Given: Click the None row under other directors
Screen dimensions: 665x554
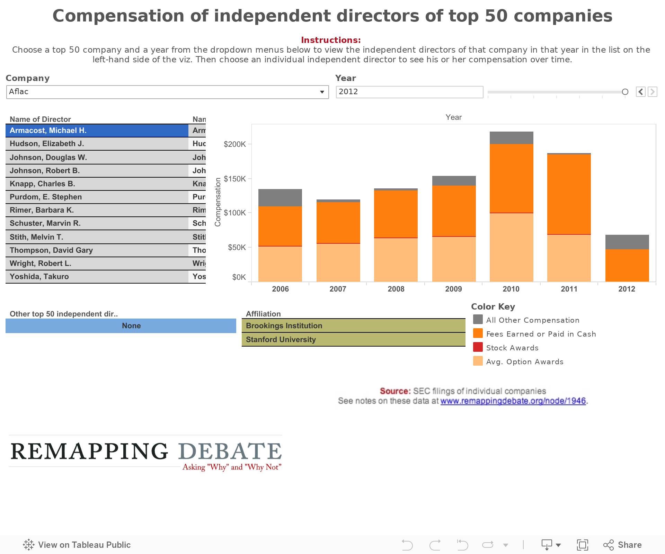Looking at the screenshot, I should point(121,326).
